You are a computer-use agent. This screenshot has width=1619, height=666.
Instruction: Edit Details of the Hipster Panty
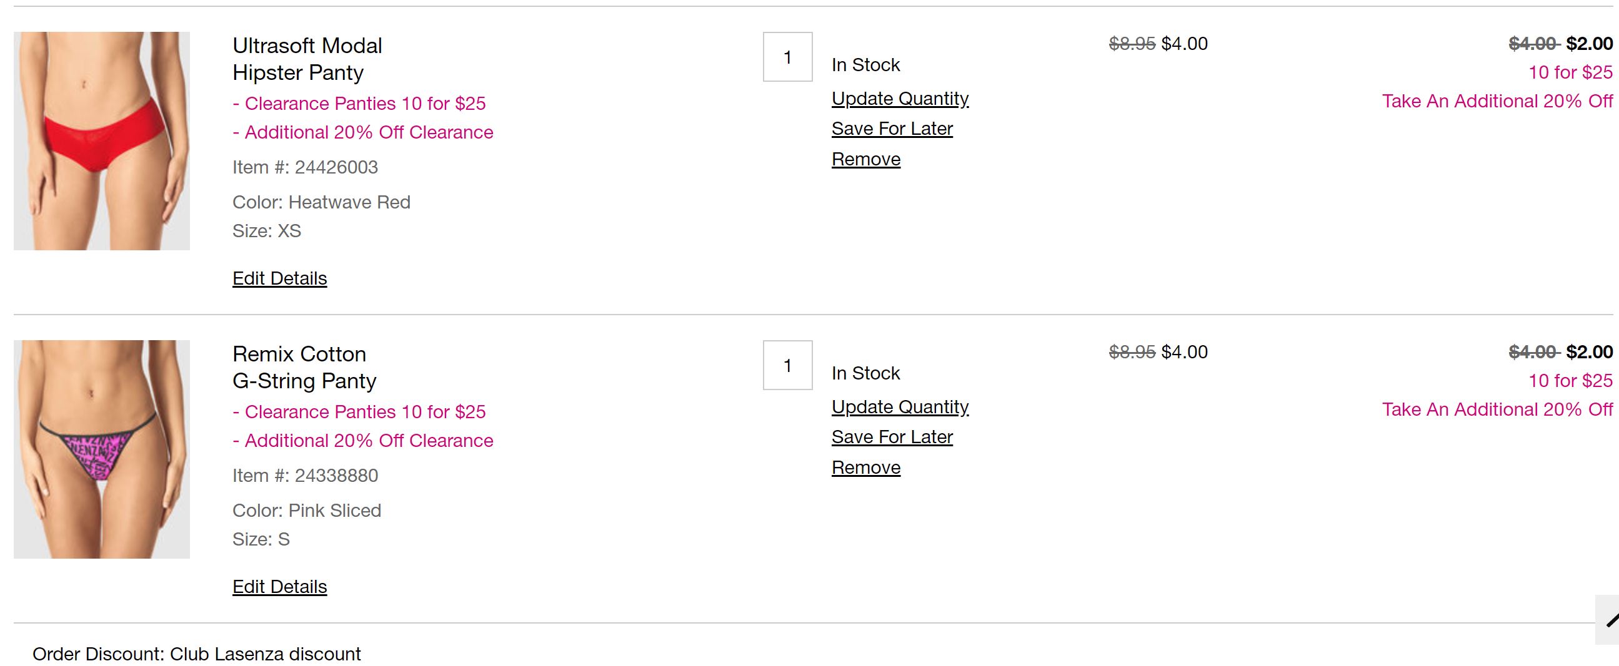click(280, 279)
